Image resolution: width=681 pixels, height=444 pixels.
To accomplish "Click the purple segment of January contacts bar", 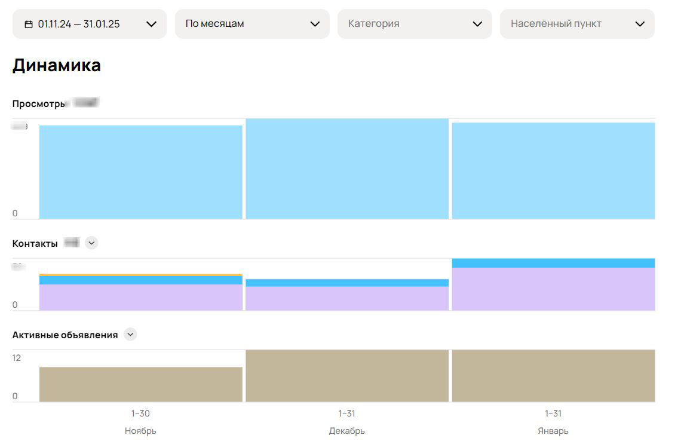I will (553, 289).
